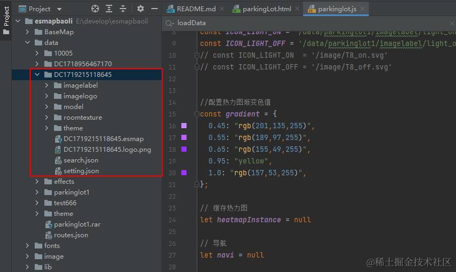
Task: Expand the 10005 folder
Action: click(x=37, y=53)
